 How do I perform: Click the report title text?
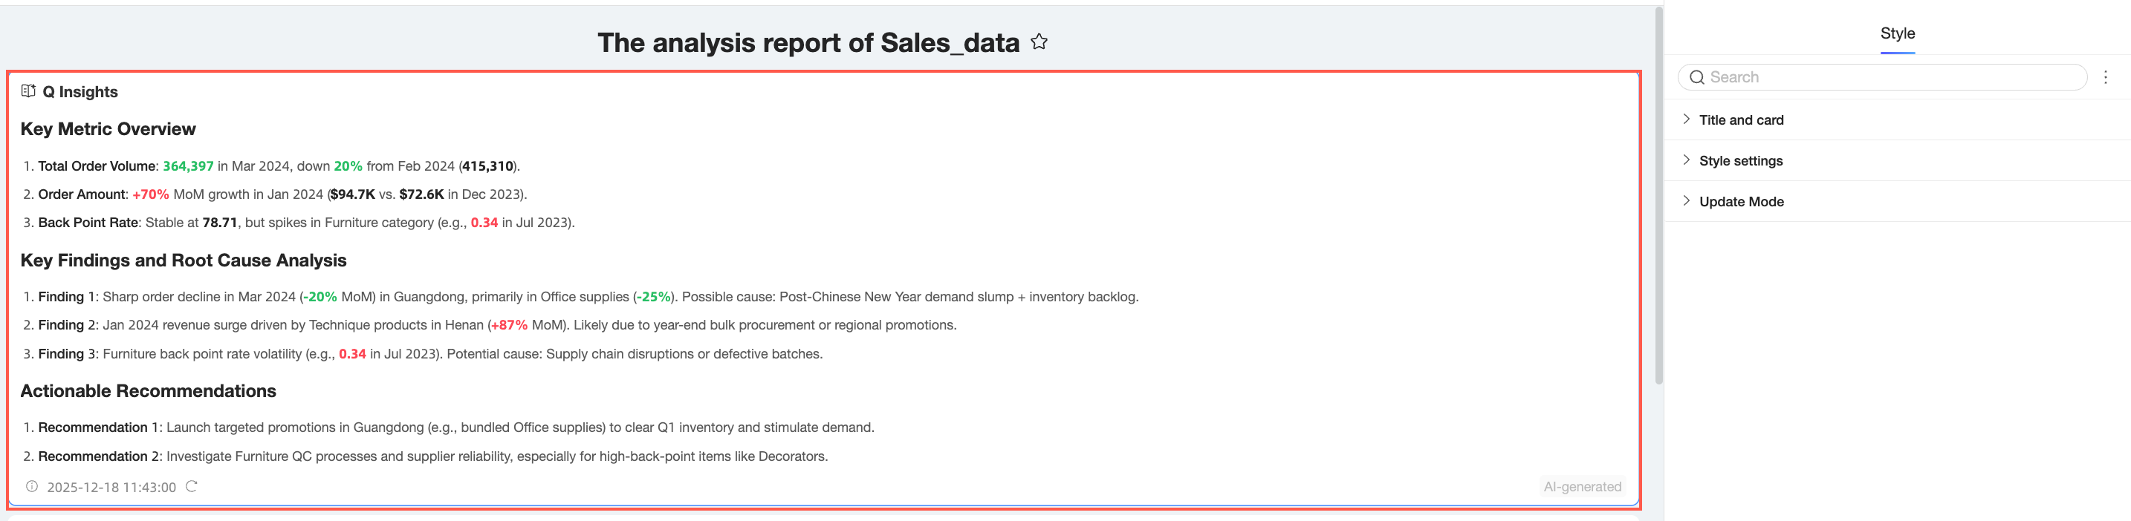[808, 43]
